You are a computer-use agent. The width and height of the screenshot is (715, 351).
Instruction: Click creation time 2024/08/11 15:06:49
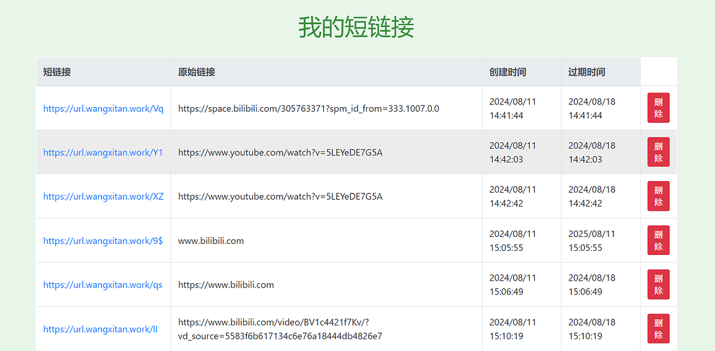coord(513,285)
